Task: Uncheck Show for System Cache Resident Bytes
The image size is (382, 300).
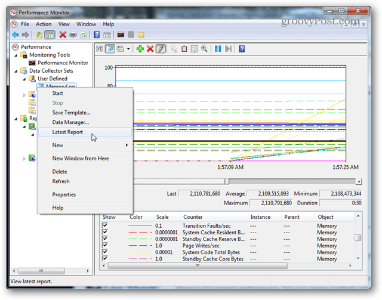Action: coord(105,232)
